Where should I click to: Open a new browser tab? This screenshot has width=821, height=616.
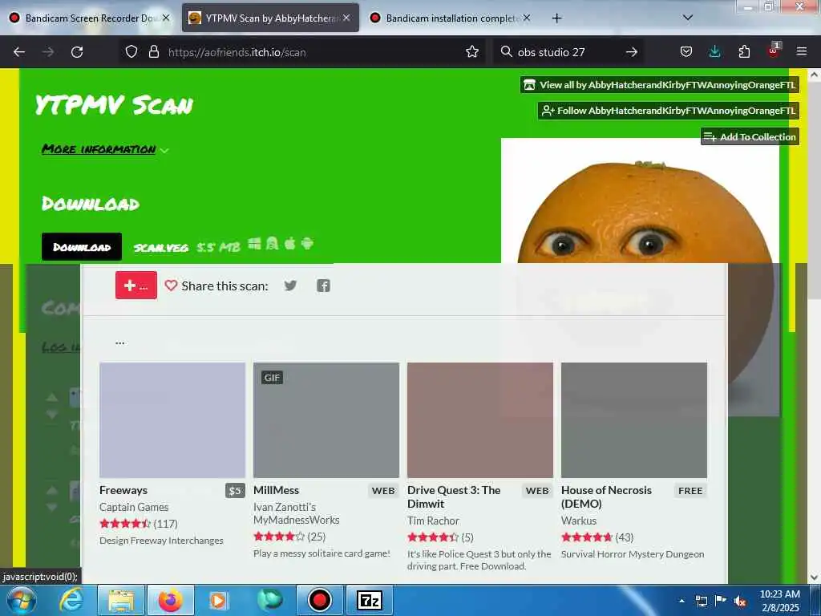[x=556, y=18]
